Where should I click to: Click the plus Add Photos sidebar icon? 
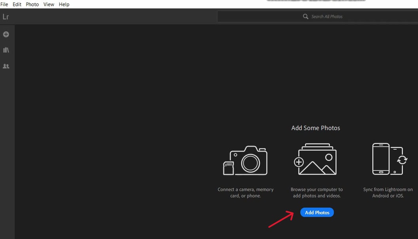pyautogui.click(x=6, y=34)
